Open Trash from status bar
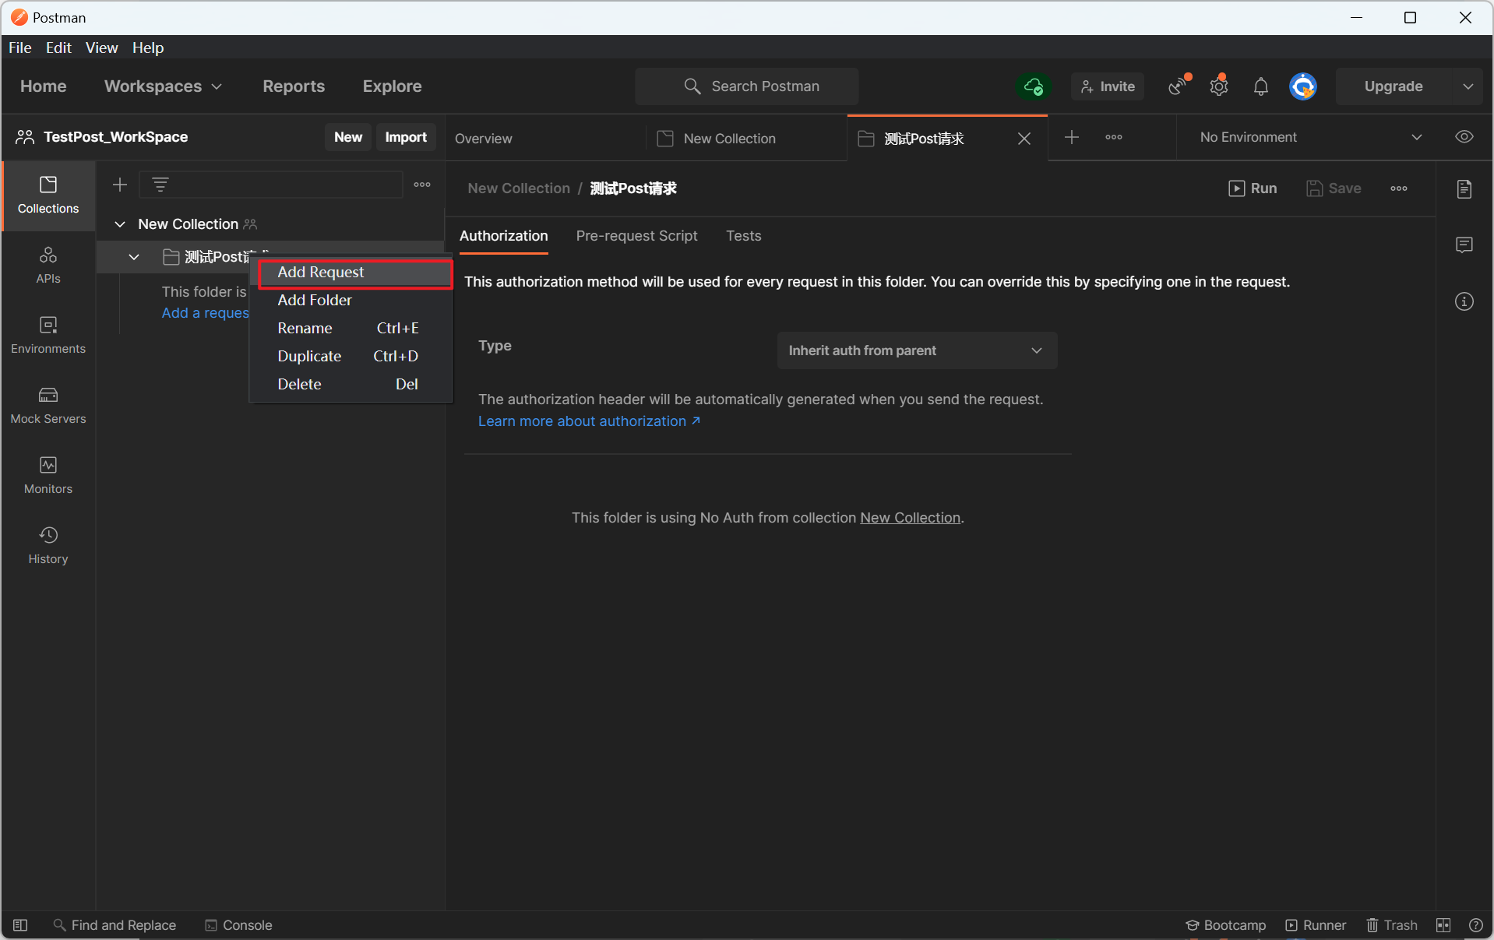Image resolution: width=1494 pixels, height=940 pixels. tap(1392, 925)
